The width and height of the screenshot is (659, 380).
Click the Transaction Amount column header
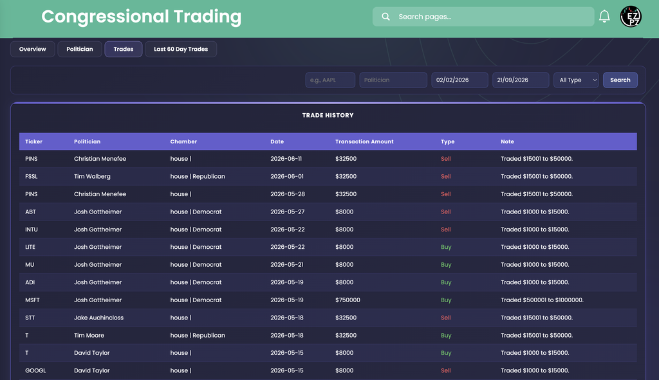[364, 141]
